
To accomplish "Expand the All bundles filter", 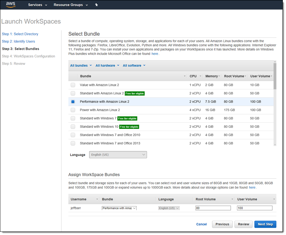I will coord(81,66).
